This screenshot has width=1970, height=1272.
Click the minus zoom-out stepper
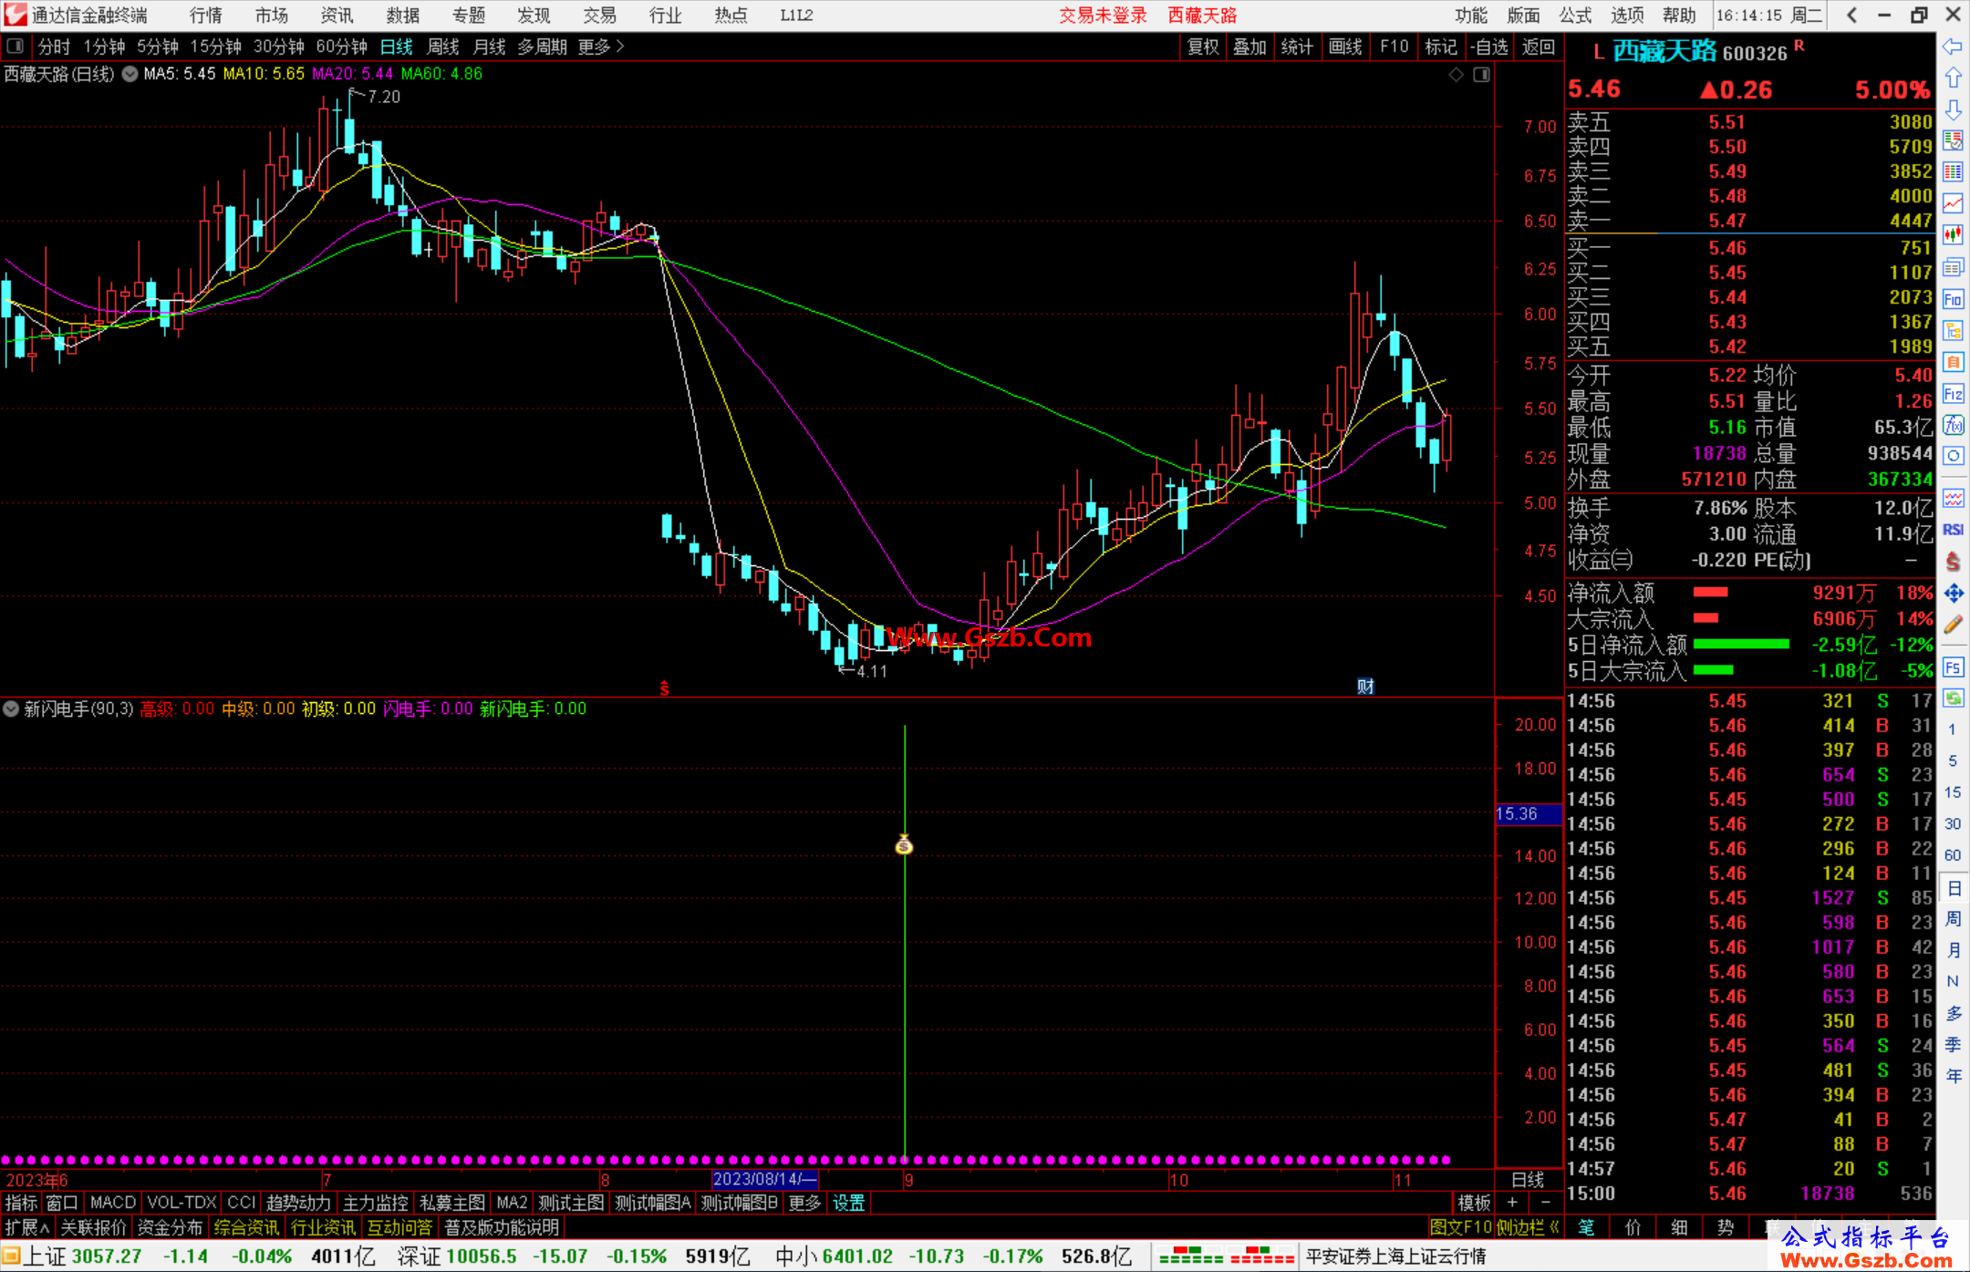pyautogui.click(x=1546, y=1203)
